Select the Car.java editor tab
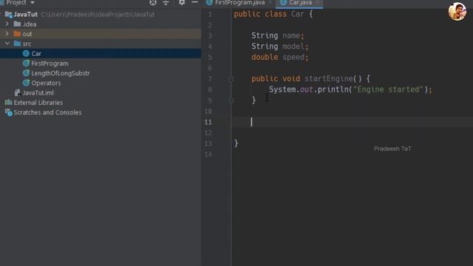The height and width of the screenshot is (266, 473). pos(300,3)
